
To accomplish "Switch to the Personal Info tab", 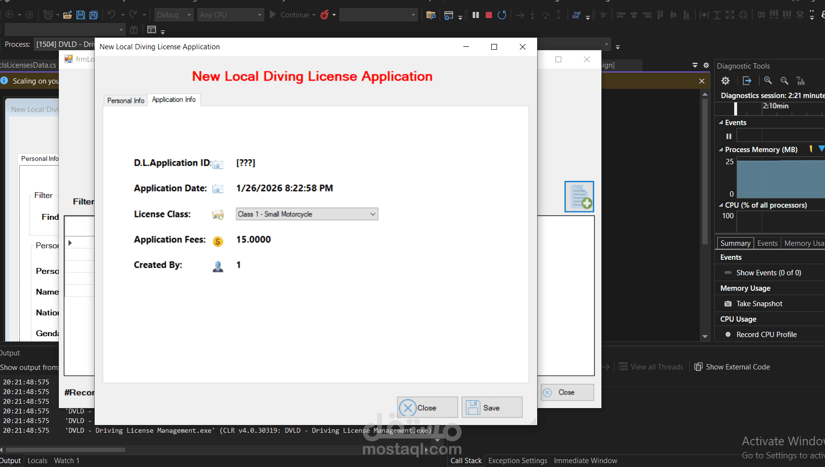I will [125, 100].
